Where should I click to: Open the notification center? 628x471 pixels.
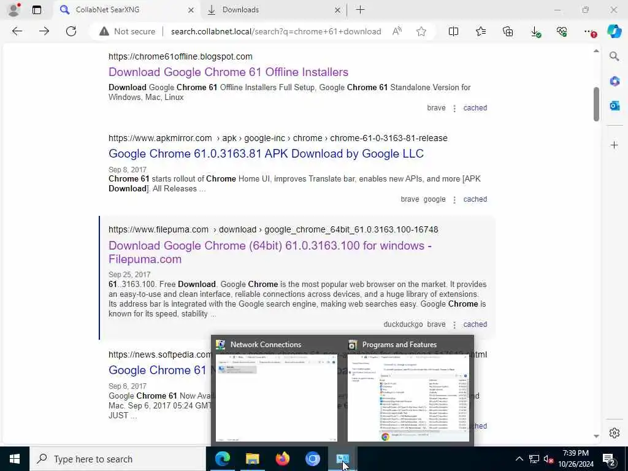pyautogui.click(x=608, y=459)
